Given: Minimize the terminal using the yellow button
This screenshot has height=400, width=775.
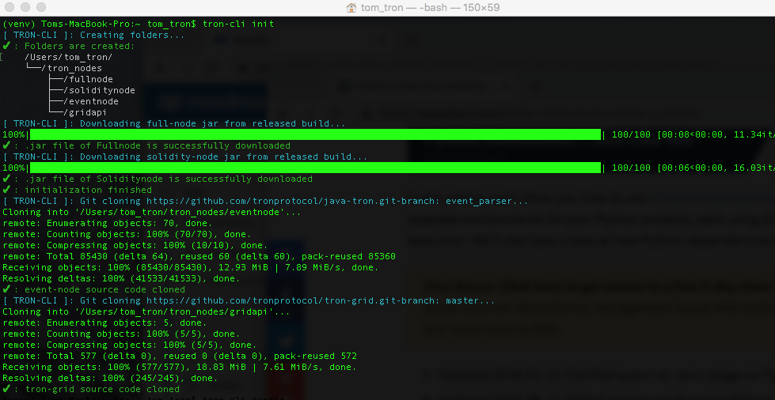Looking at the screenshot, I should pyautogui.click(x=25, y=7).
